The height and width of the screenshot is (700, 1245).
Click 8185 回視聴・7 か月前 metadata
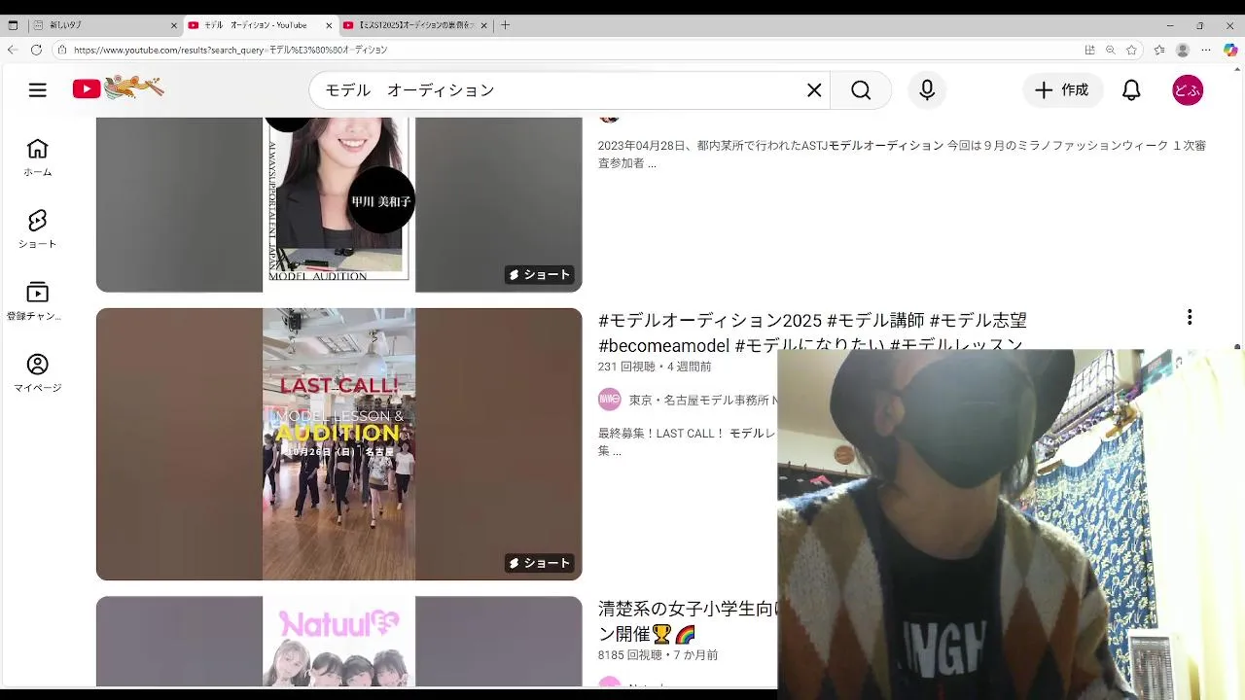click(658, 655)
